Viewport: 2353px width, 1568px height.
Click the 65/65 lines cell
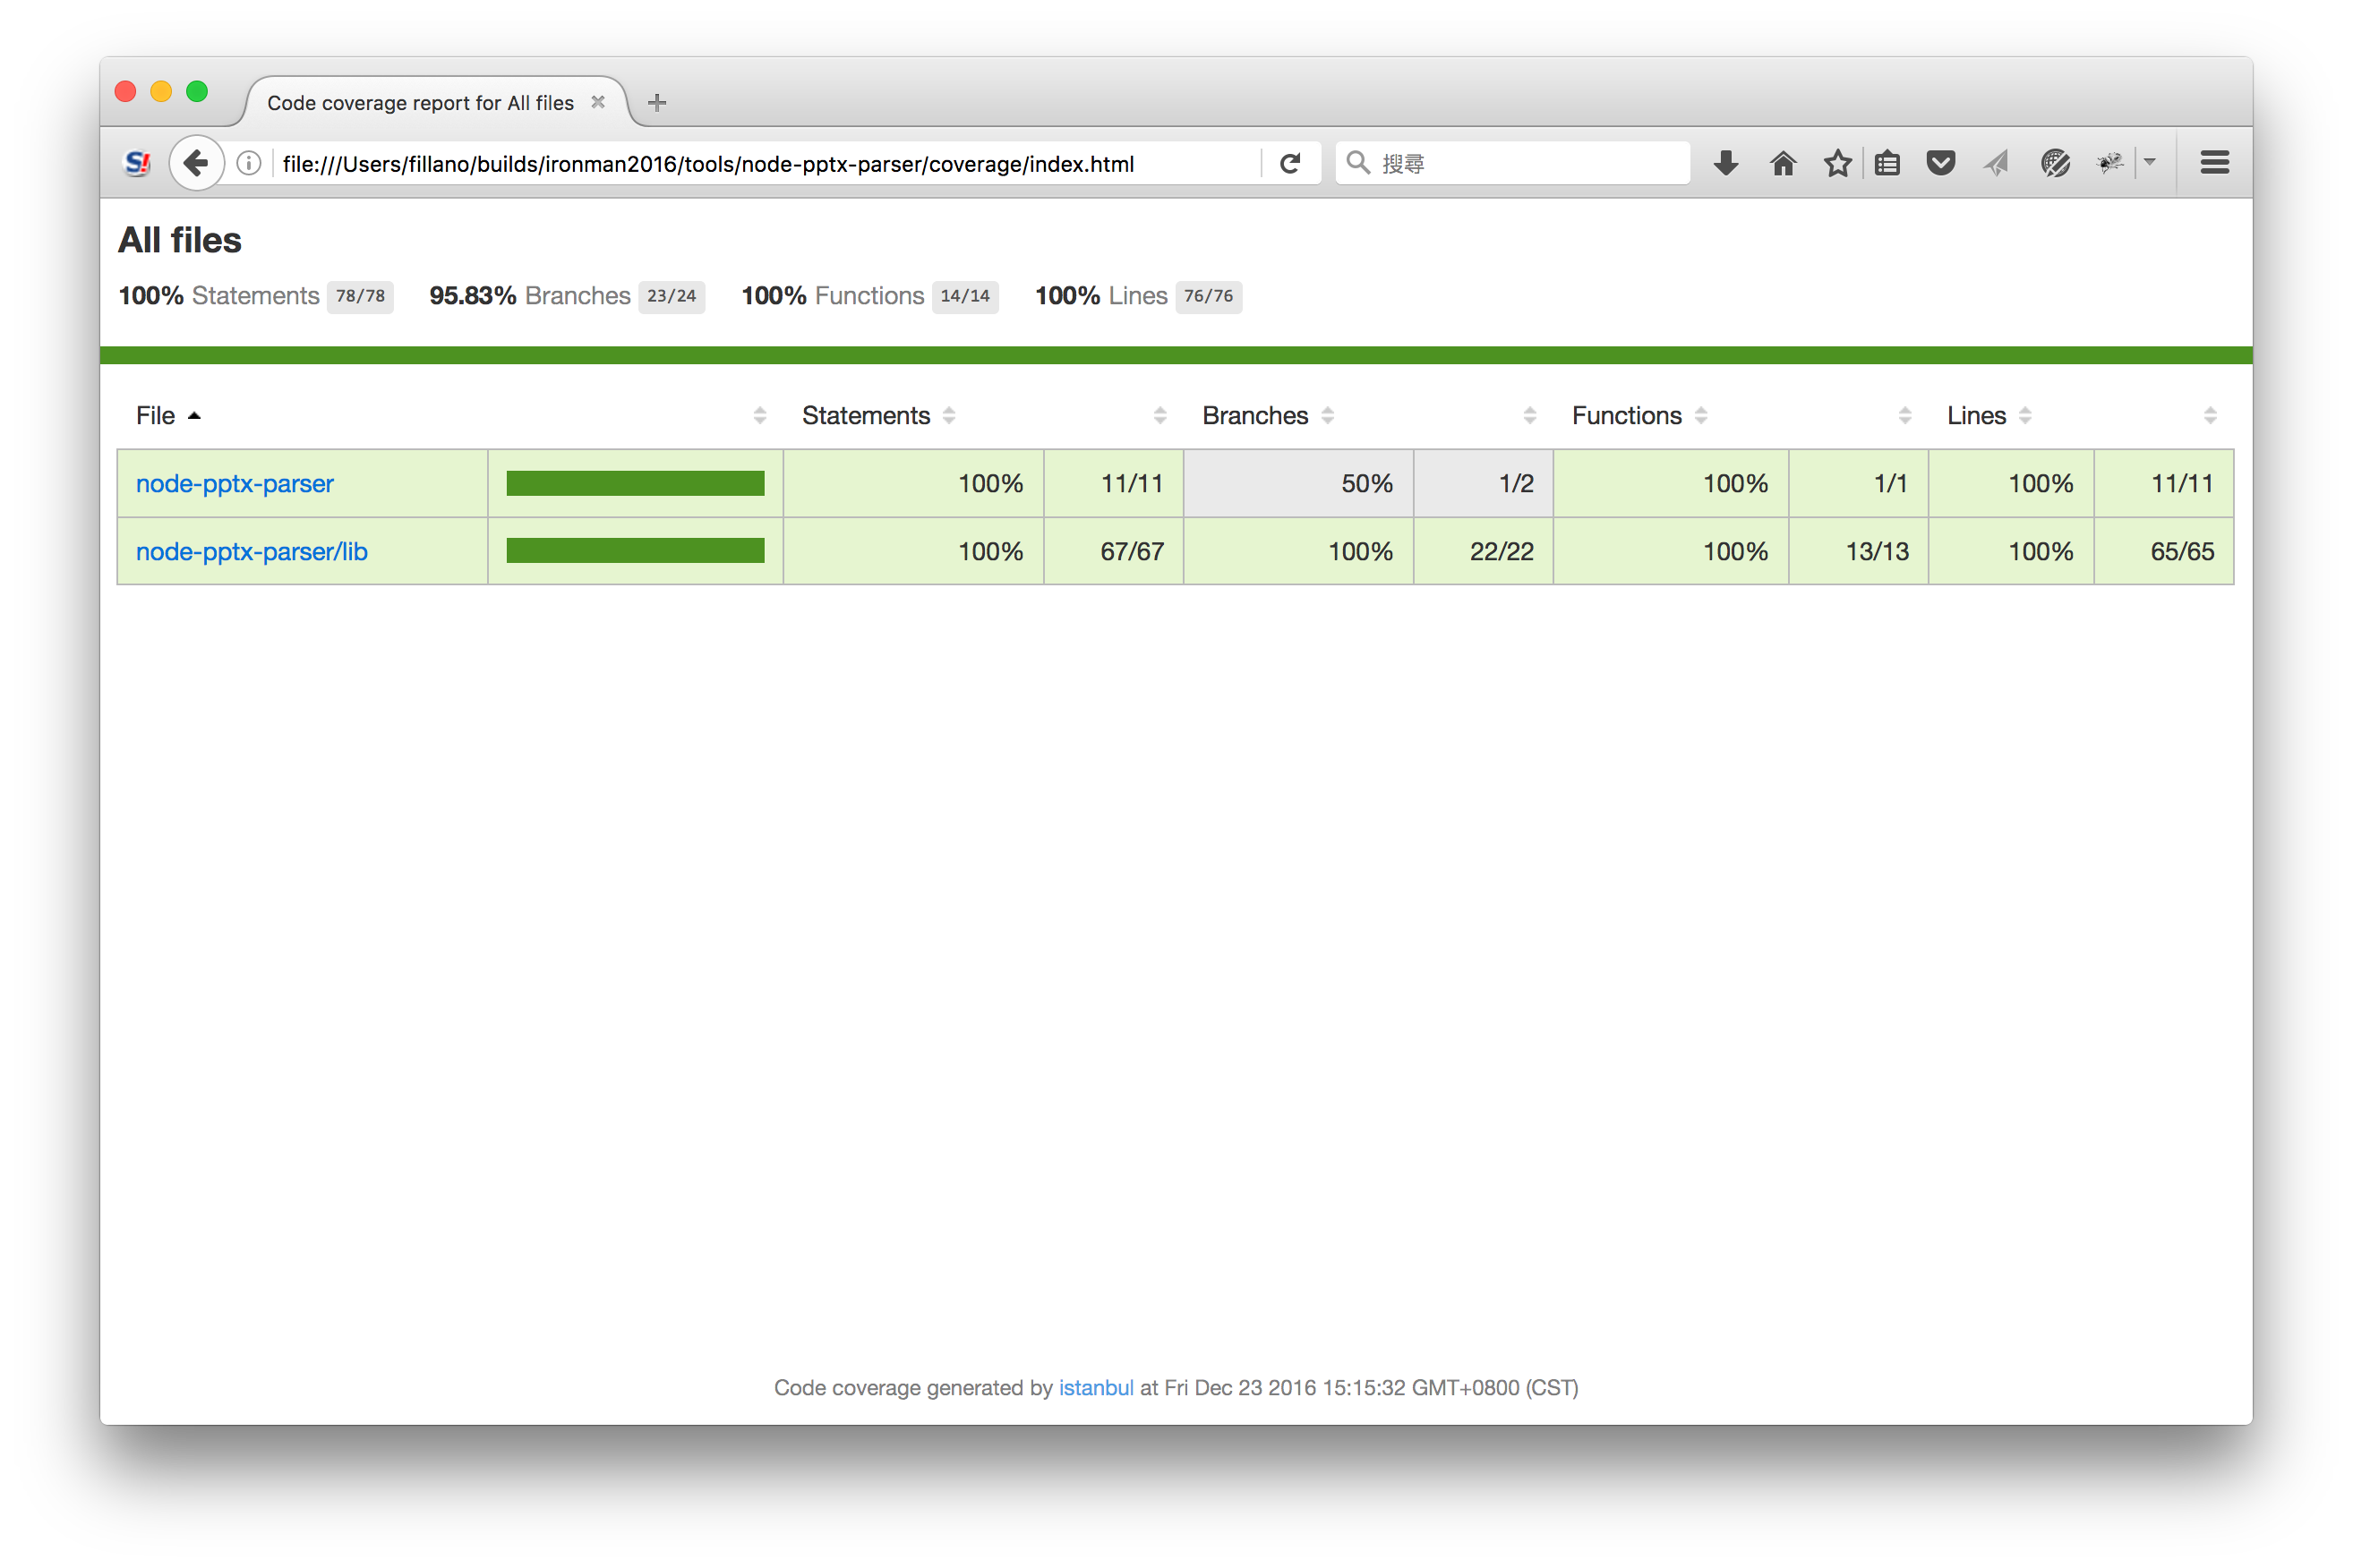pyautogui.click(x=2163, y=551)
